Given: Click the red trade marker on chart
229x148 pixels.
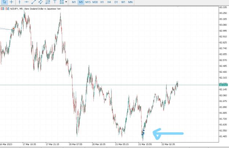Looking at the screenshot, I should pos(14,29).
